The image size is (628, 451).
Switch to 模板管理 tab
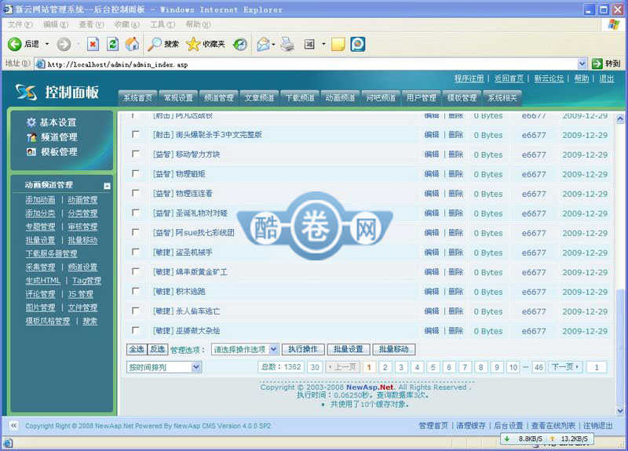pyautogui.click(x=462, y=98)
